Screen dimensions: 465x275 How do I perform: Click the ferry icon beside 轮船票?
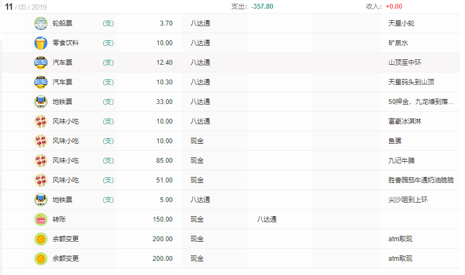coord(41,23)
